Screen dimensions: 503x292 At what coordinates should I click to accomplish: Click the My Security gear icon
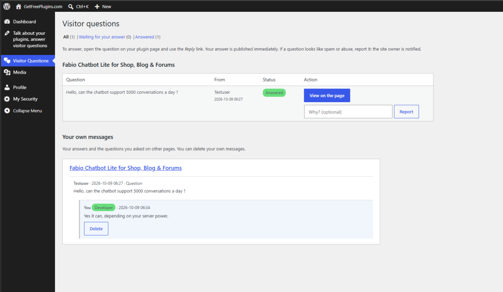coord(7,99)
